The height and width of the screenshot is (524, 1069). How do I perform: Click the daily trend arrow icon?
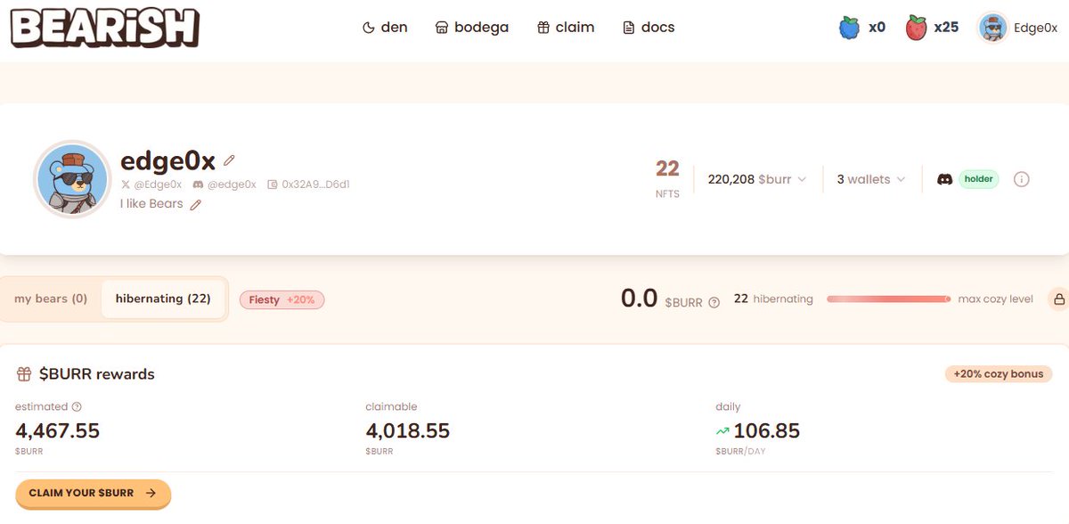click(722, 431)
